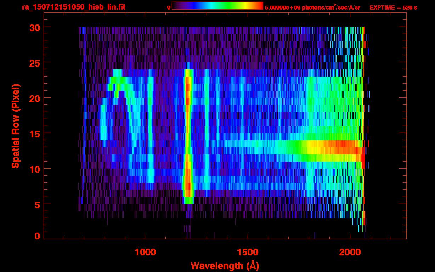Click the filename title ra_150712151050_hisb_lin.fit
435x272 pixels.
tap(73, 7)
